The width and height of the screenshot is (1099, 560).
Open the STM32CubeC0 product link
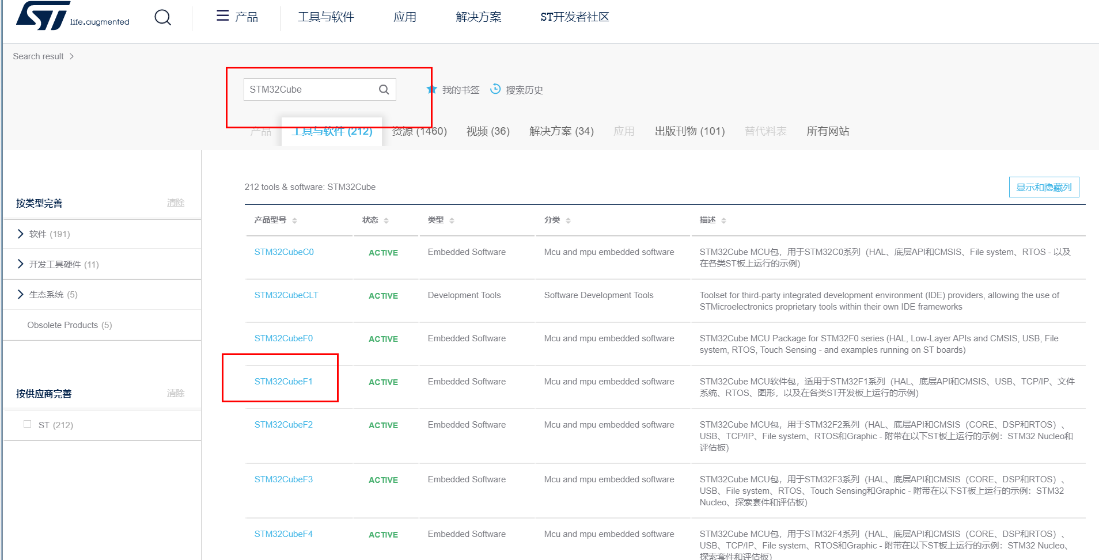click(284, 252)
